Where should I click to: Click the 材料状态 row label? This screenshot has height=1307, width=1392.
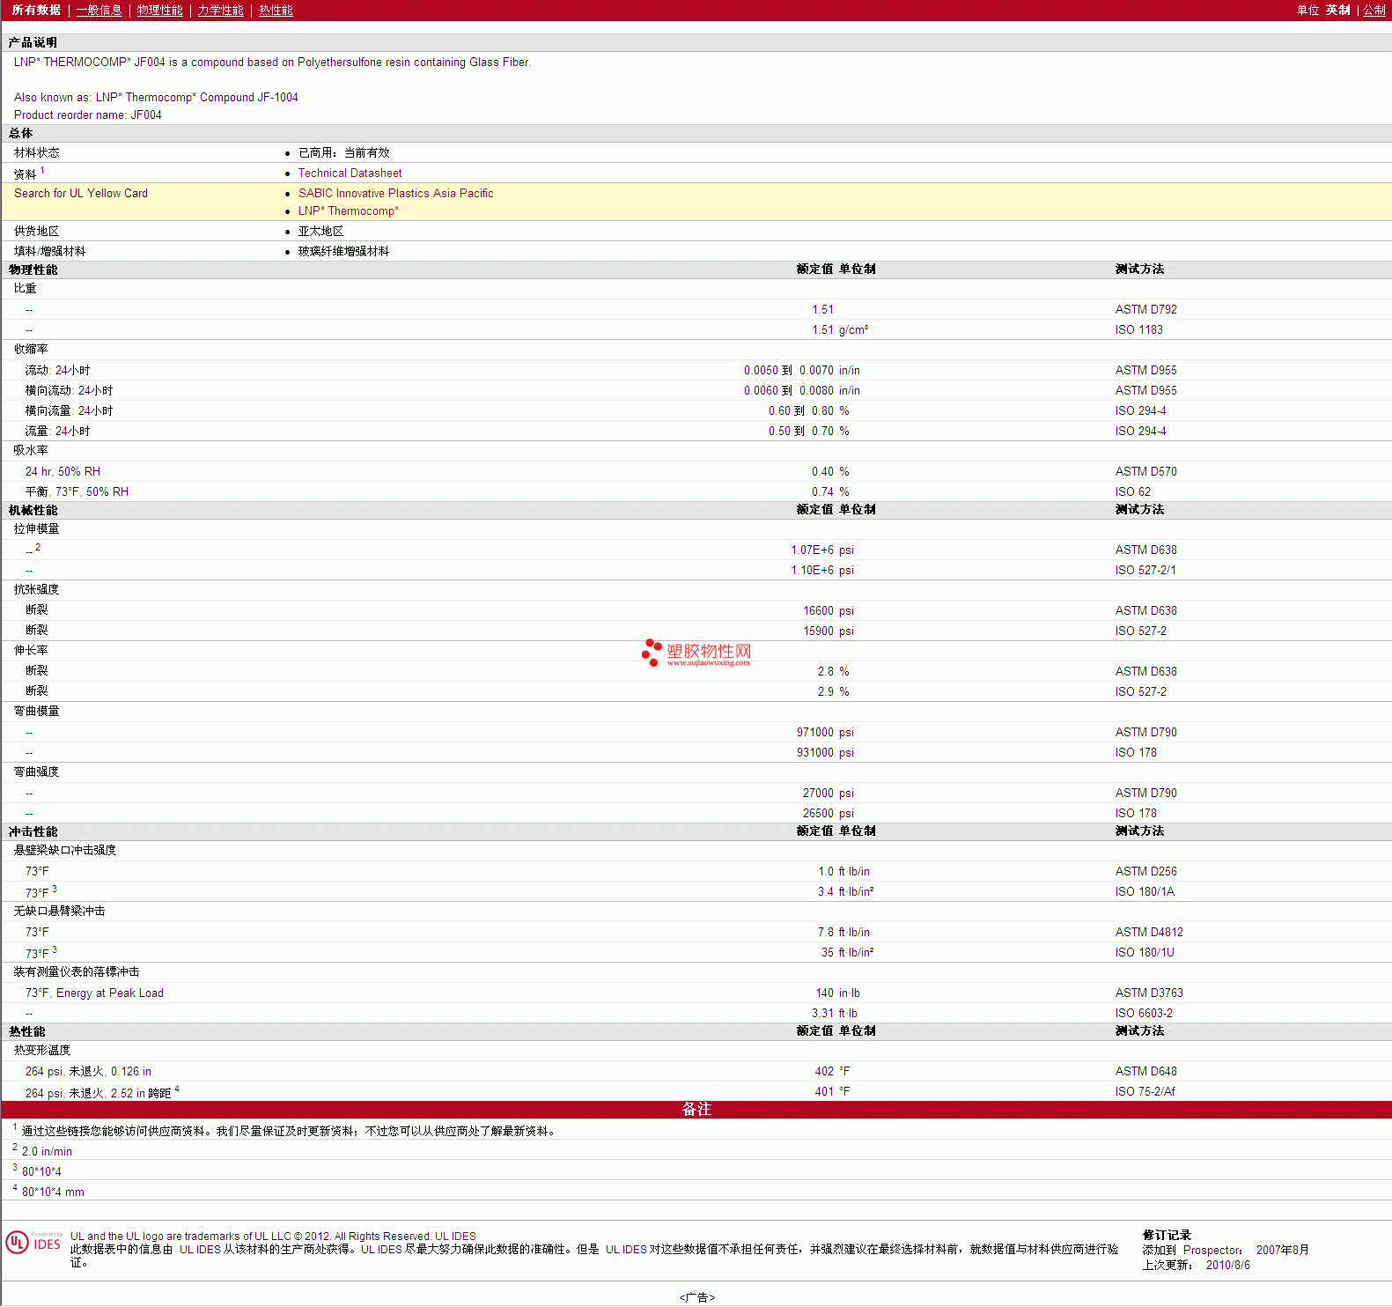(37, 153)
